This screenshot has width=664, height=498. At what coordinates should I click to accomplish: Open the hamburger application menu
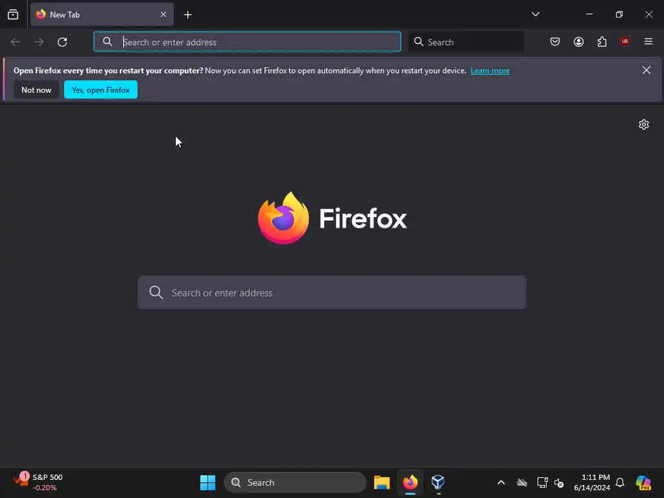[648, 41]
